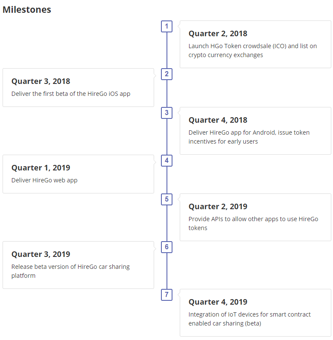Click the final marker number 7
This screenshot has height=340, width=333.
[x=166, y=295]
